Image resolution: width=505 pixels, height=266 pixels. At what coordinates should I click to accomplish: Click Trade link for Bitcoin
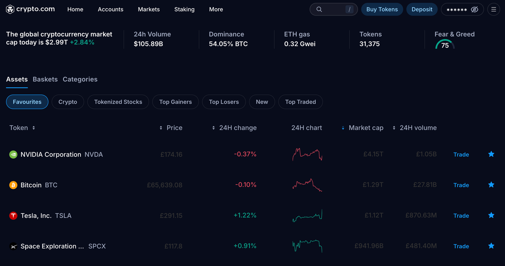[461, 185]
